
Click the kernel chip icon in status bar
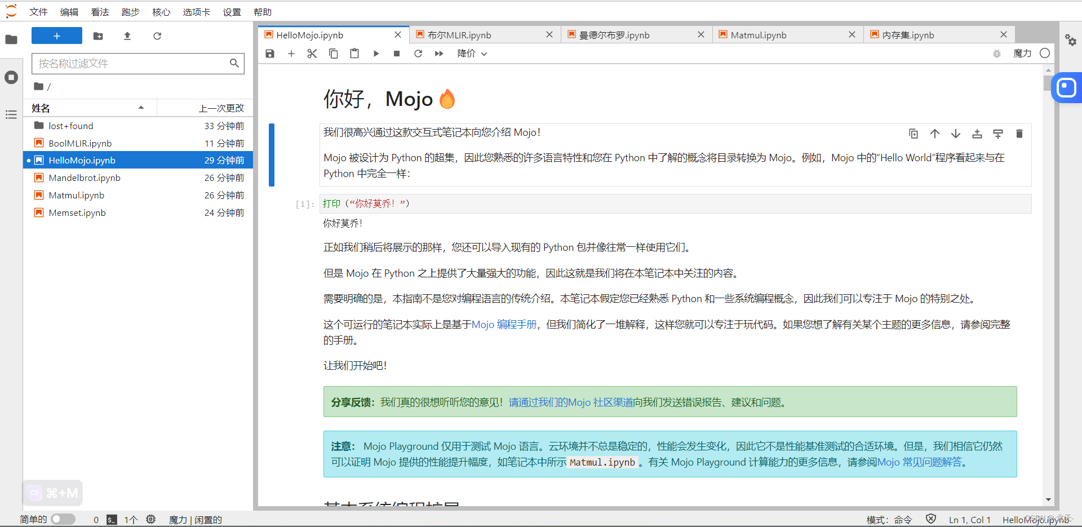pos(150,519)
